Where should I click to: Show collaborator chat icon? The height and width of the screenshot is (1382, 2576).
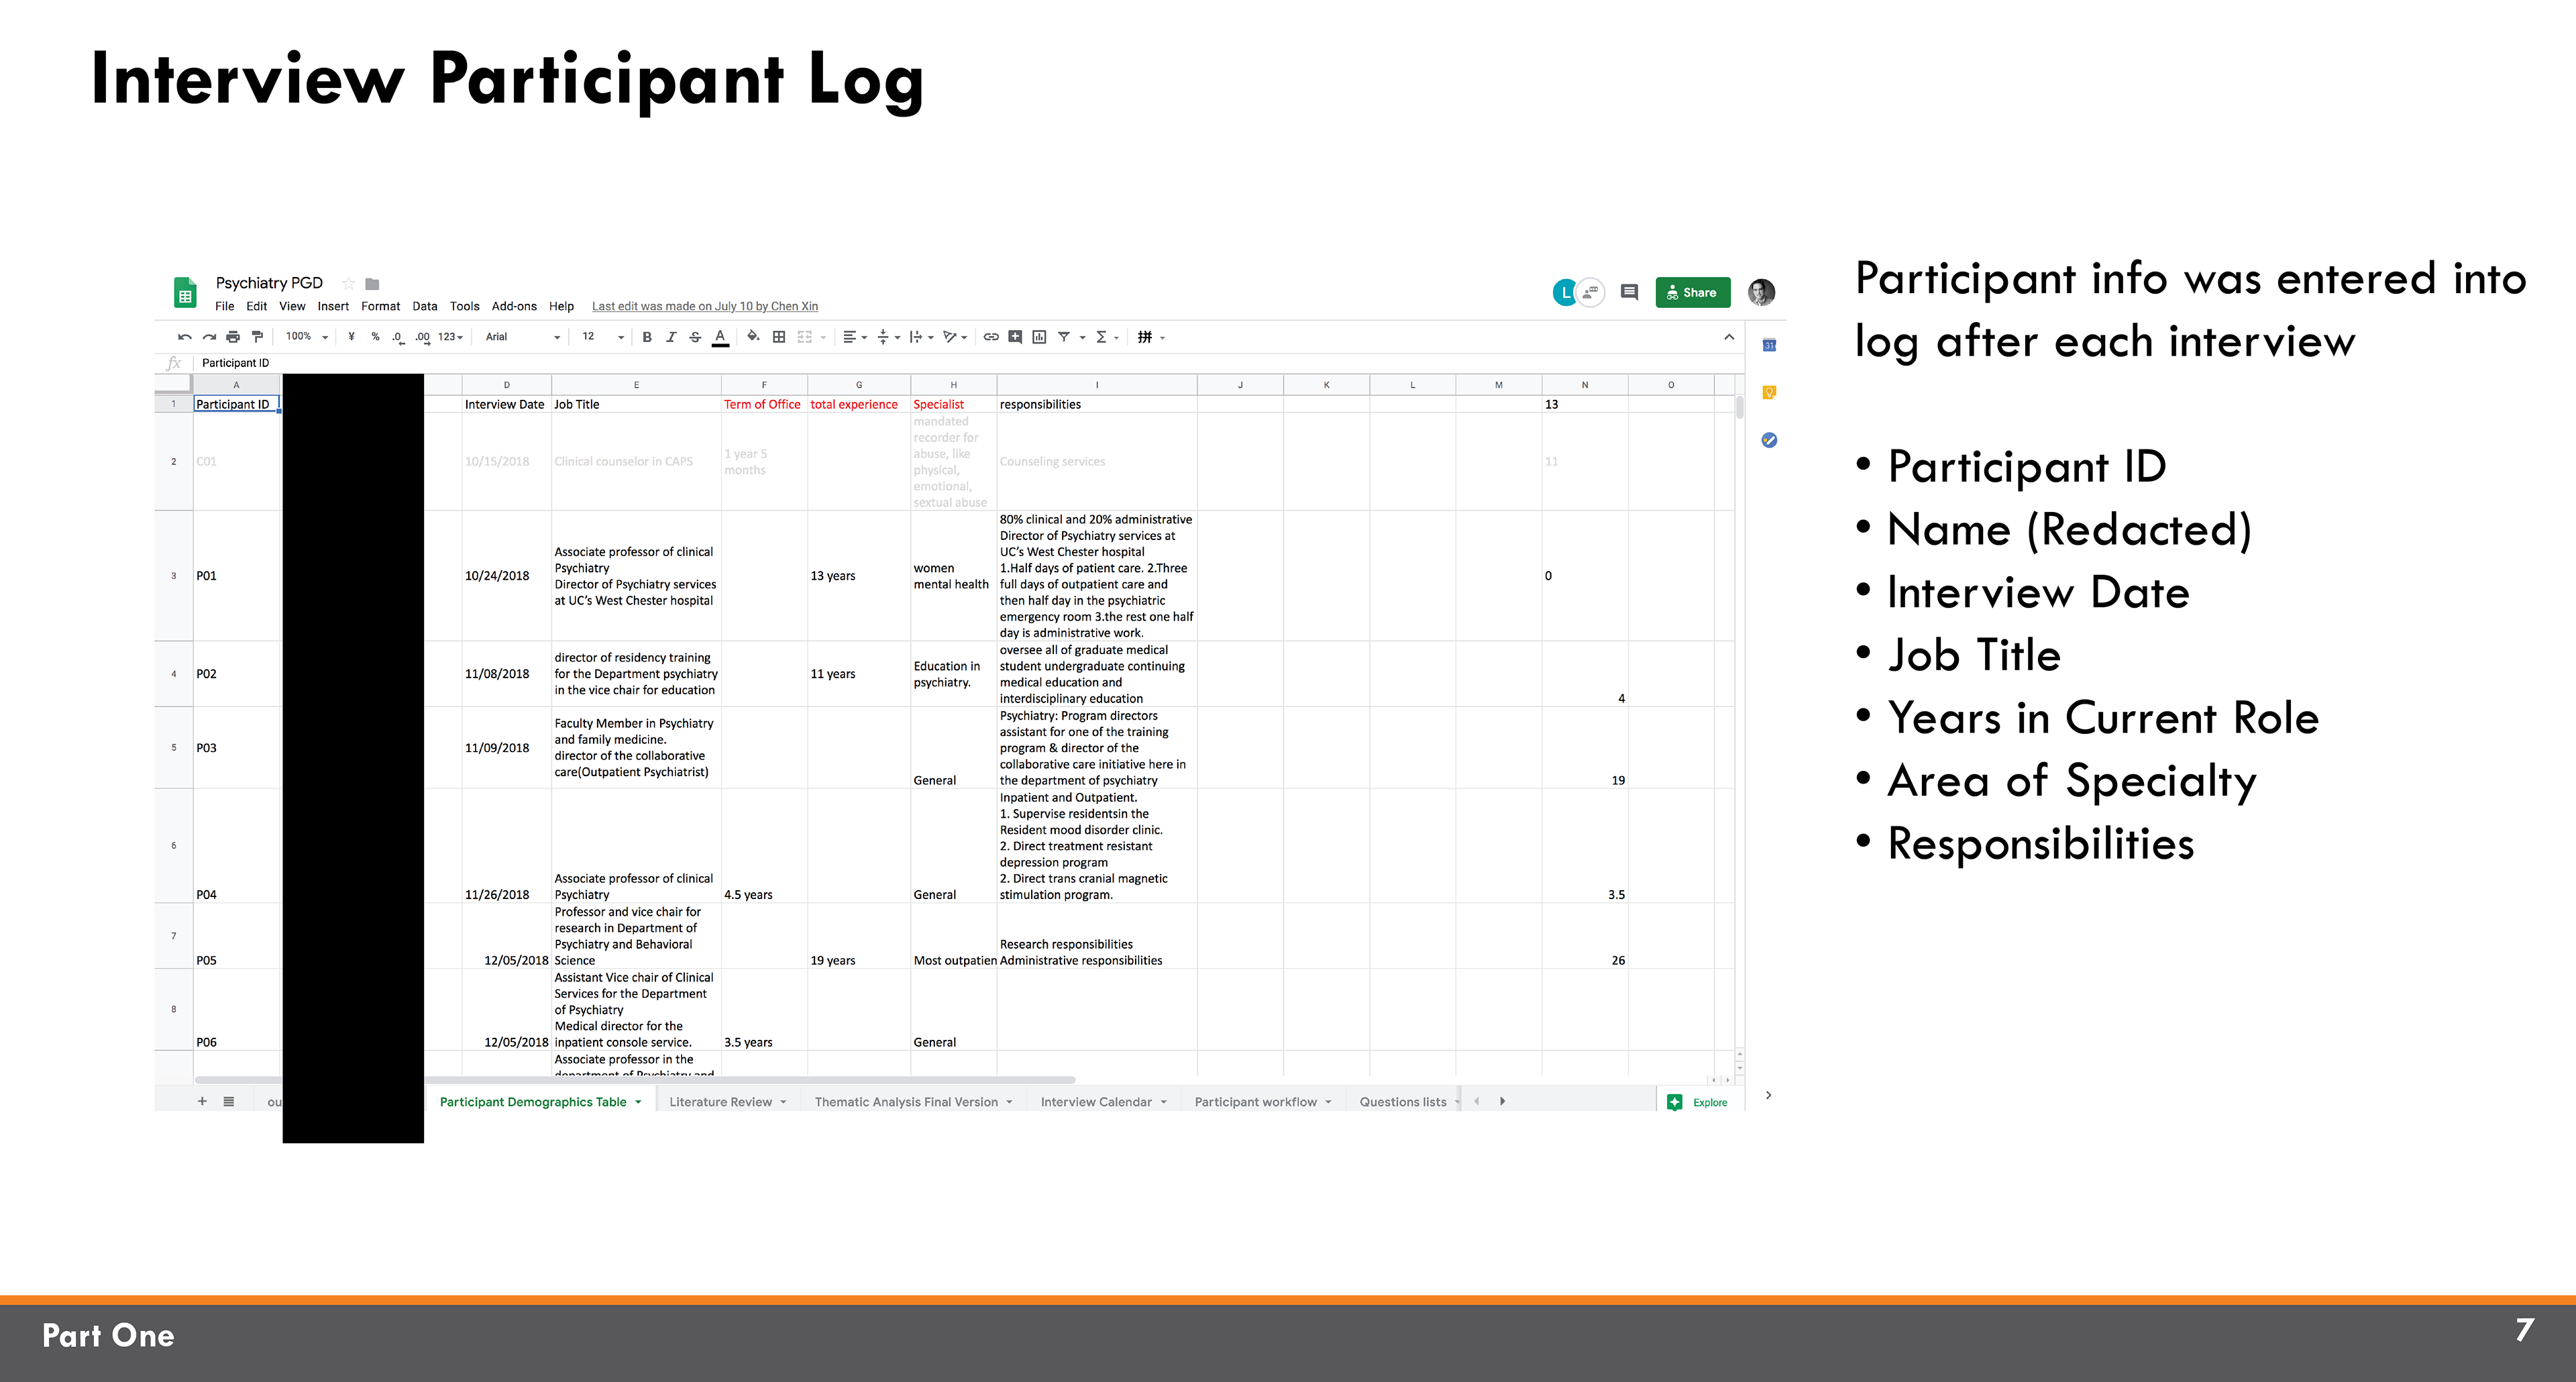[x=1590, y=292]
